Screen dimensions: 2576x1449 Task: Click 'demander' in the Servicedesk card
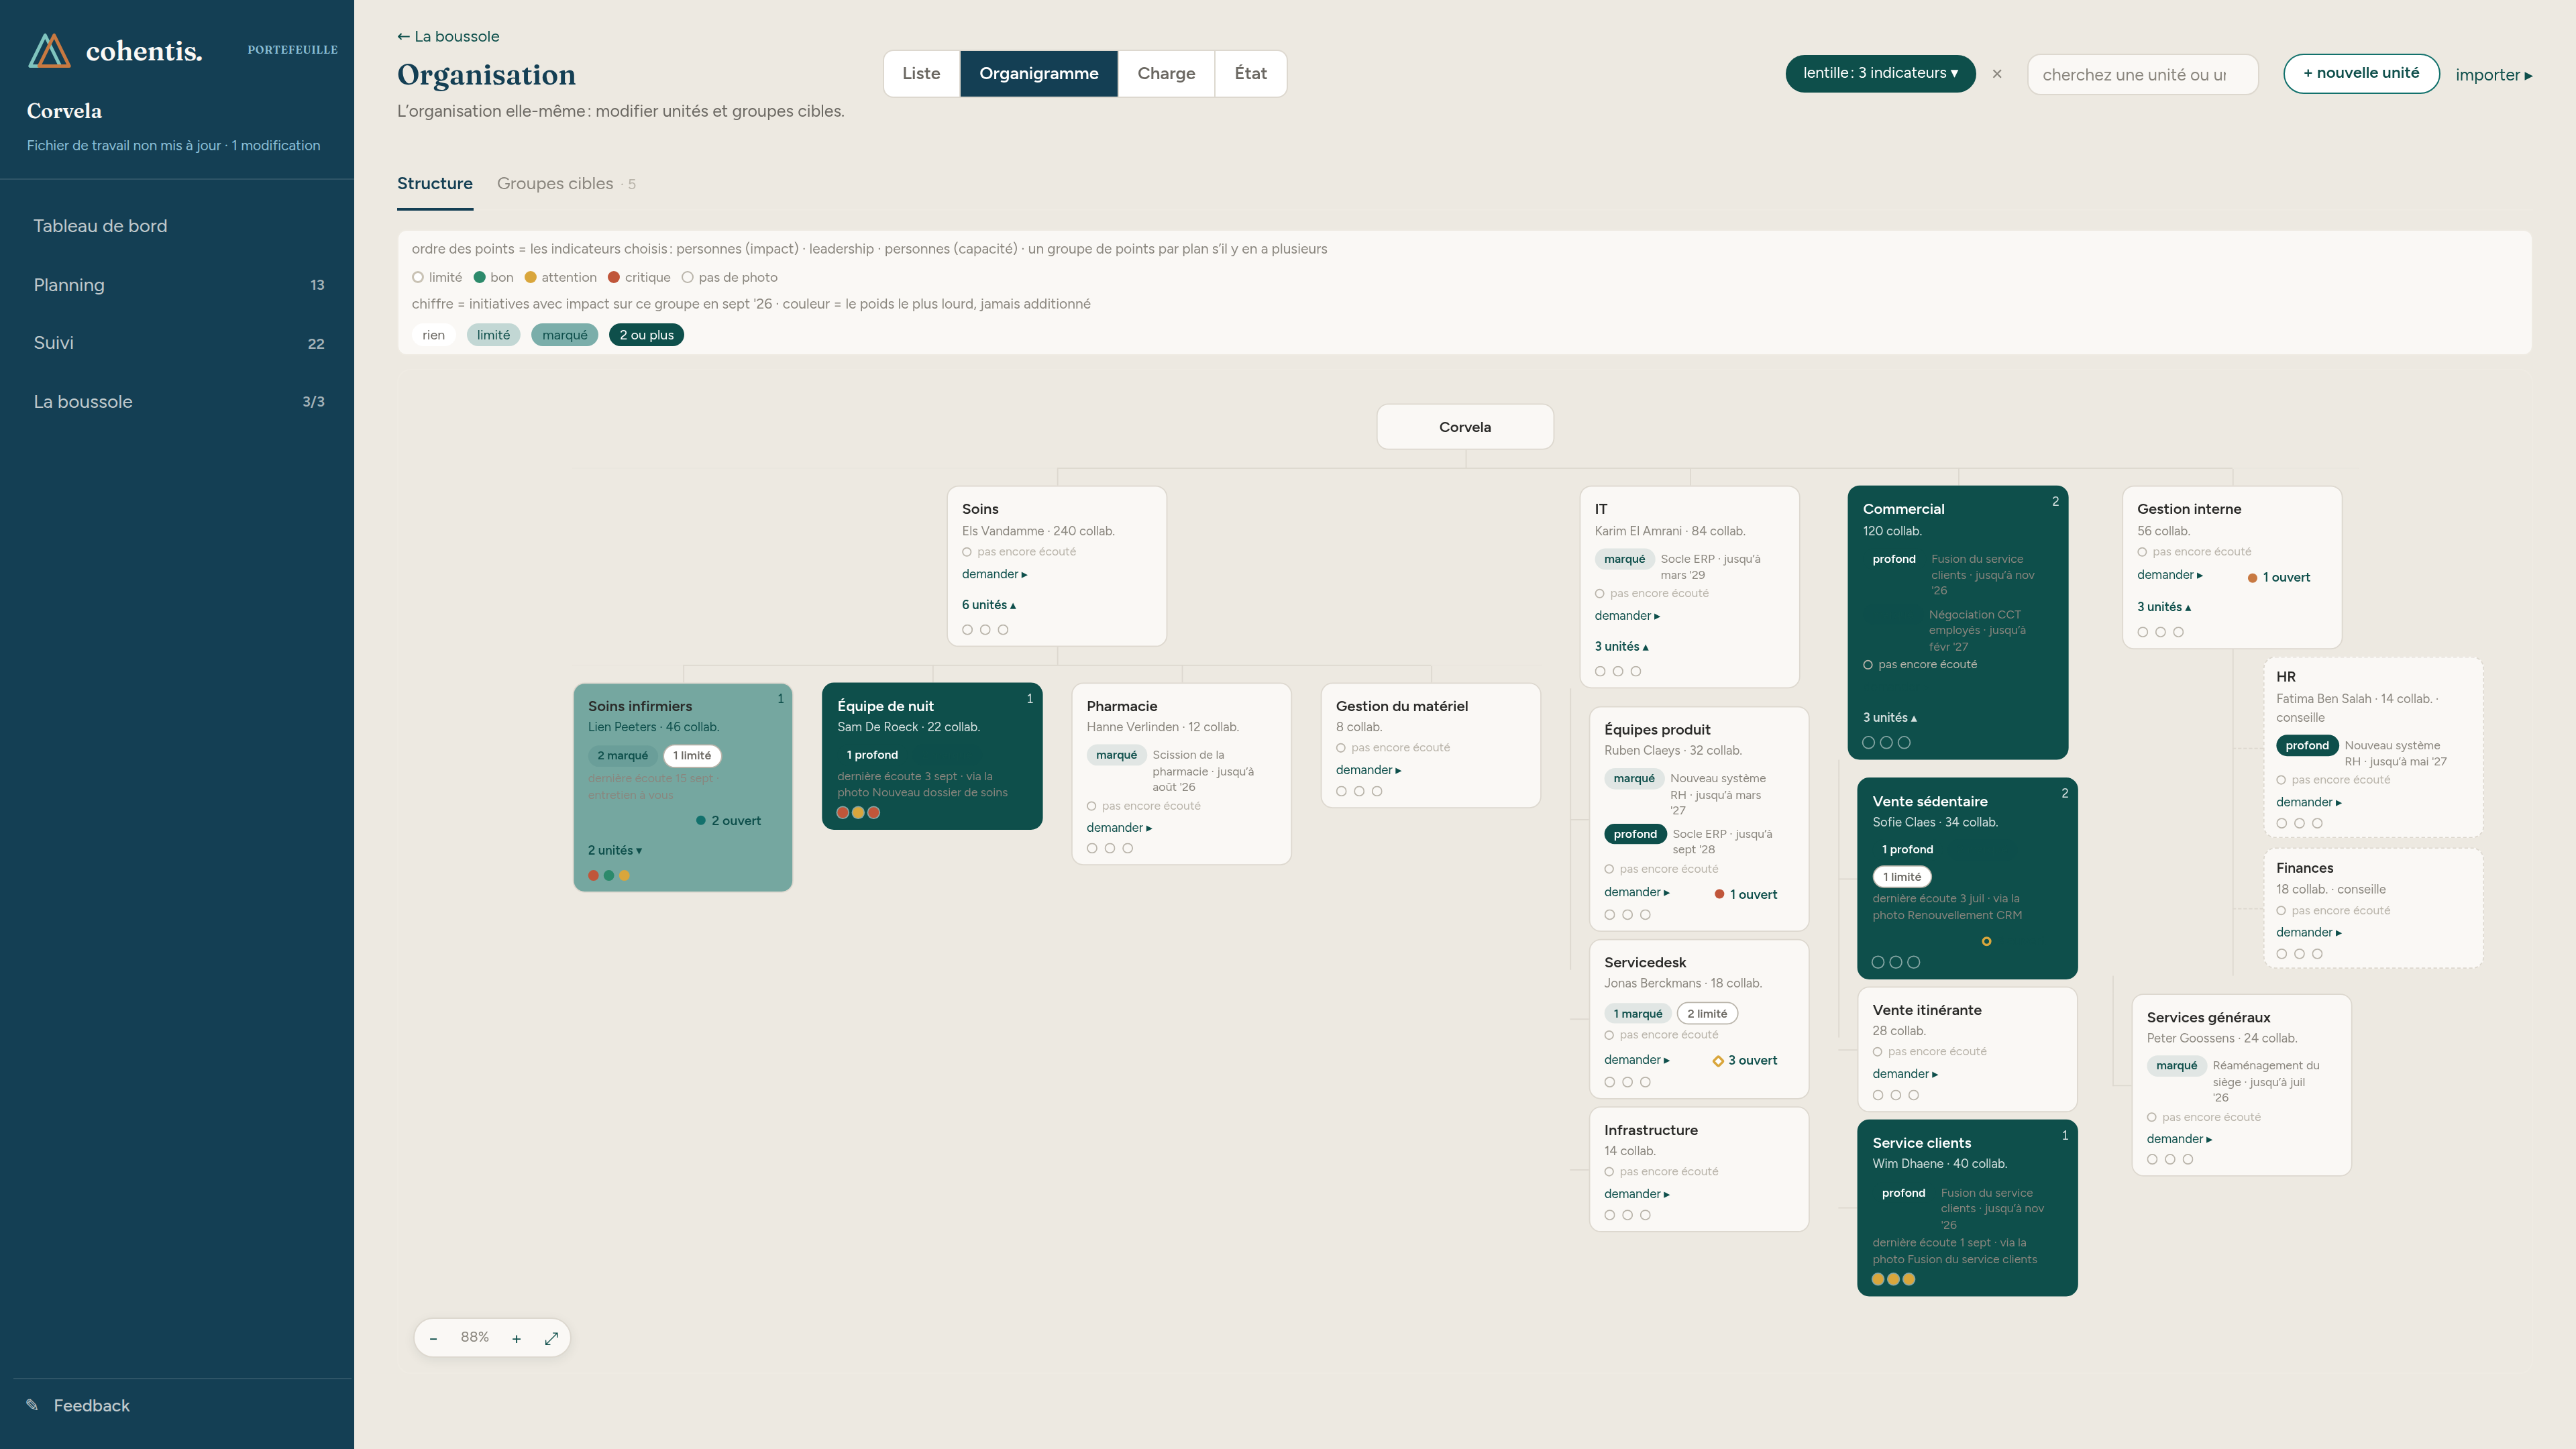1637,1060
